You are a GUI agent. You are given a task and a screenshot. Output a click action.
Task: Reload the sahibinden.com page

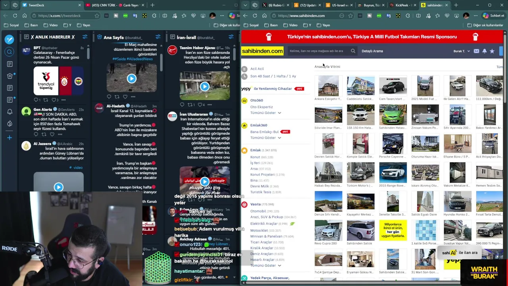254,15
